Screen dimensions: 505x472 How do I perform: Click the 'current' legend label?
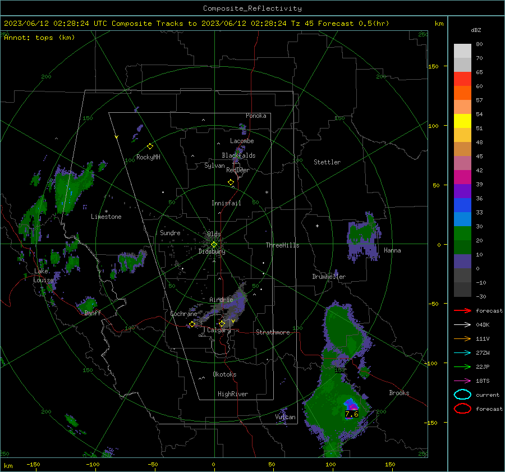[x=488, y=395]
